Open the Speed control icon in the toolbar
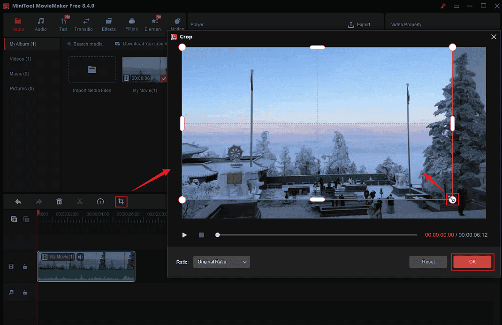Screen dimensions: 502x325 click(100, 201)
